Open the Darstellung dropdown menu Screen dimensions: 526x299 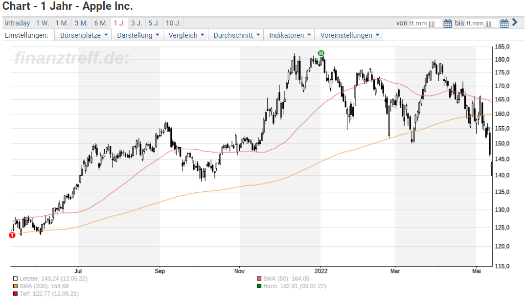[138, 35]
